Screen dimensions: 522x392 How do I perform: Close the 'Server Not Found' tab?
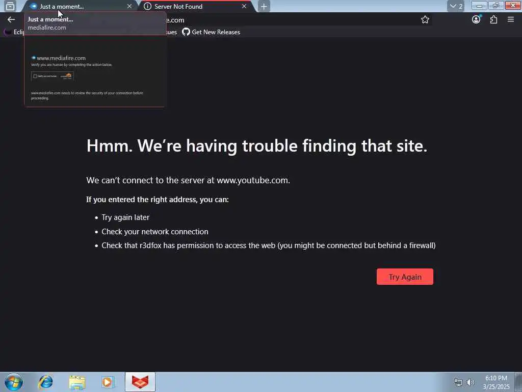click(244, 6)
